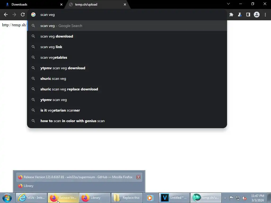Screen dimensions: 271x203
Task: Click the http://temp.sh link text on page
Action: coord(14,25)
